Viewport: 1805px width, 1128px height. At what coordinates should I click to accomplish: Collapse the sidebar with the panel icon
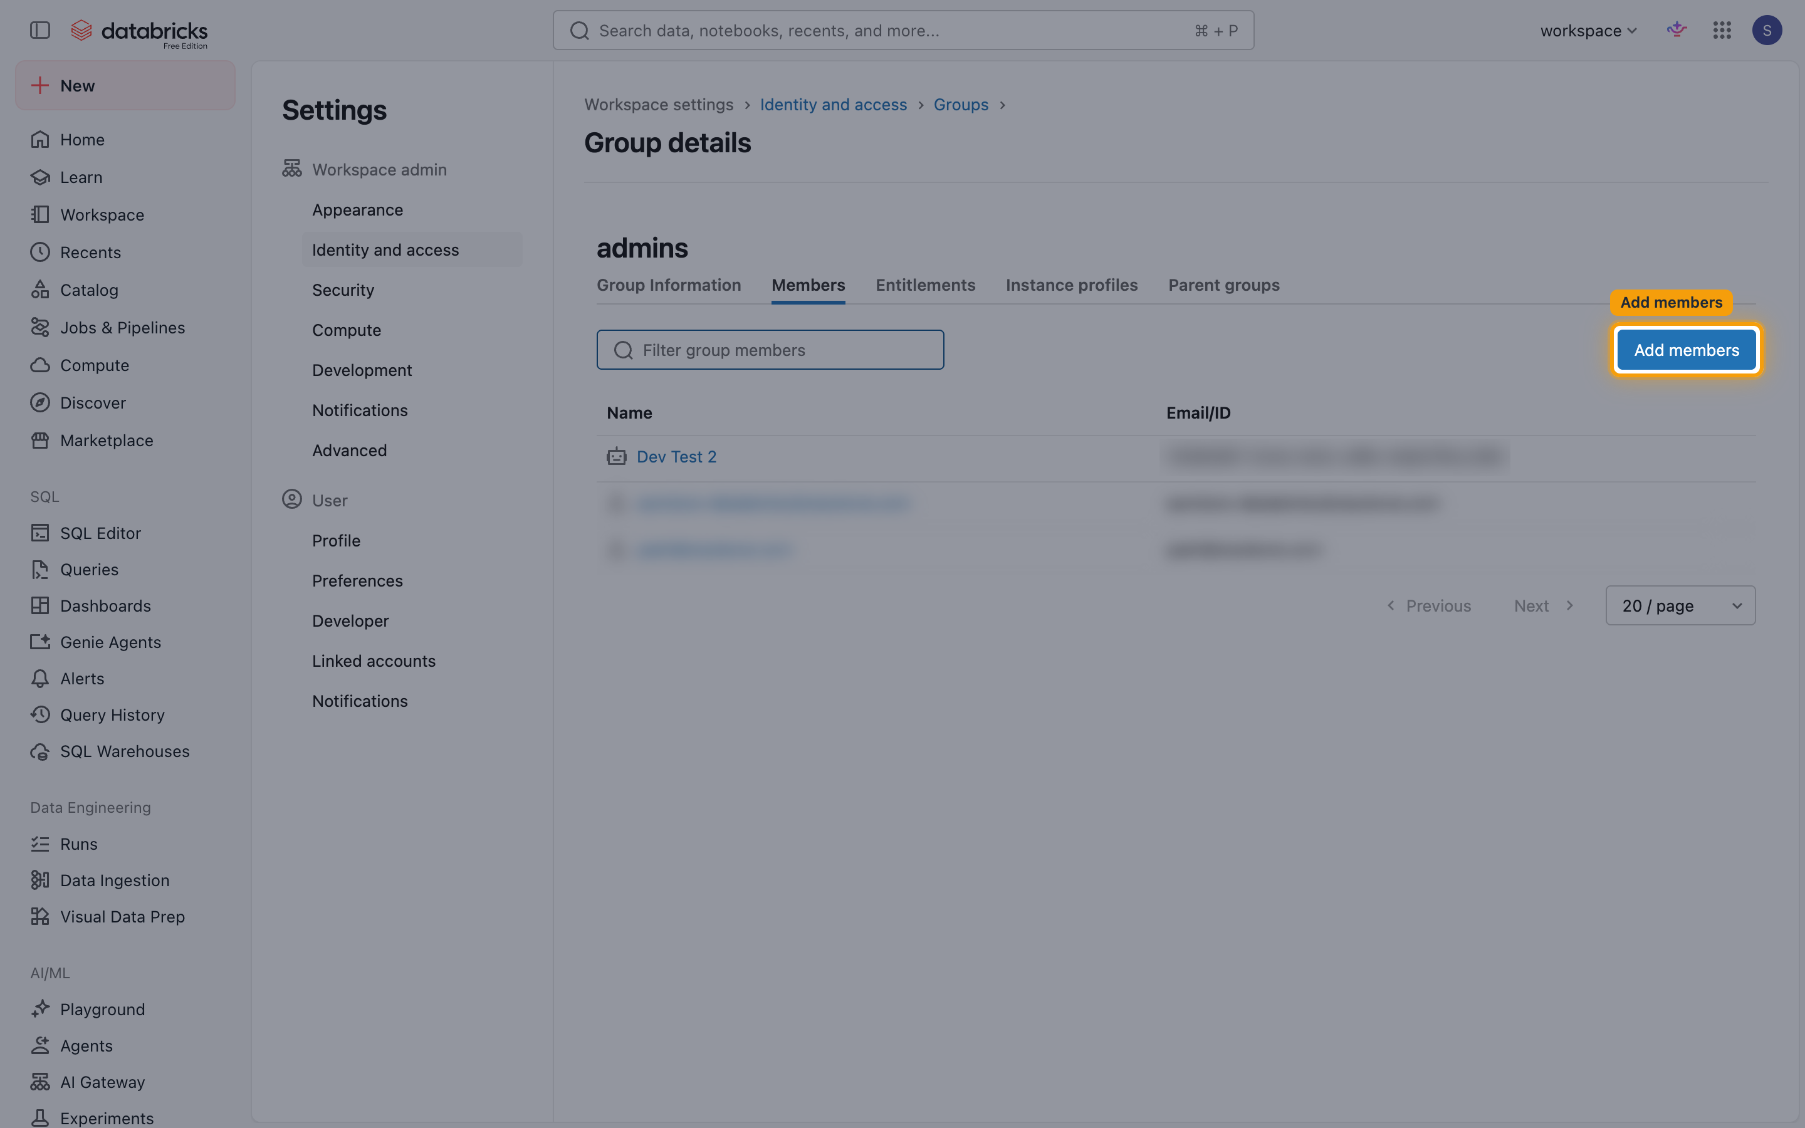(40, 31)
